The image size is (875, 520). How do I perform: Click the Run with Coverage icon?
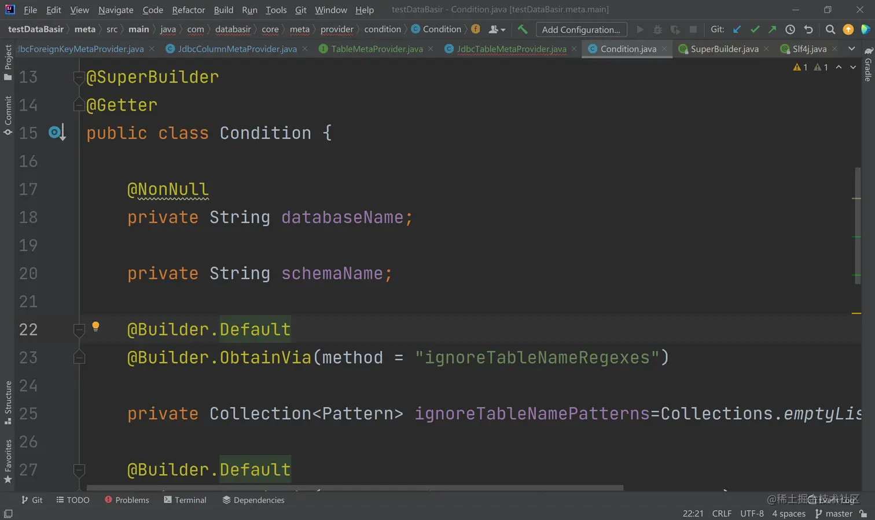pos(675,30)
